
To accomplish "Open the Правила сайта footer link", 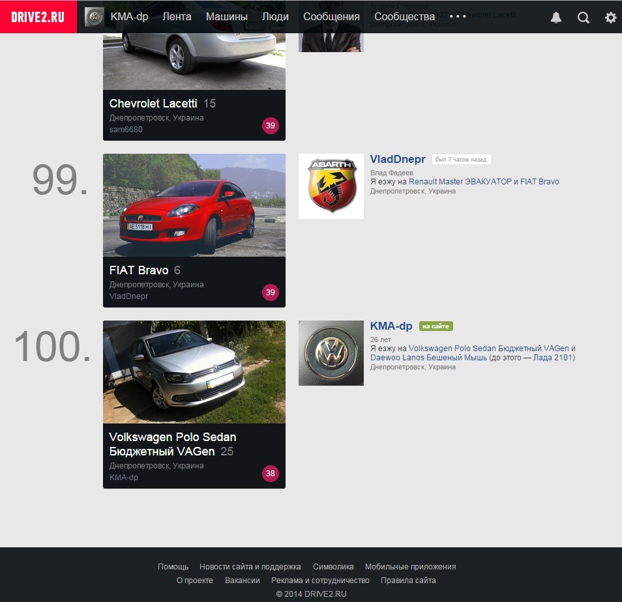I will [408, 580].
